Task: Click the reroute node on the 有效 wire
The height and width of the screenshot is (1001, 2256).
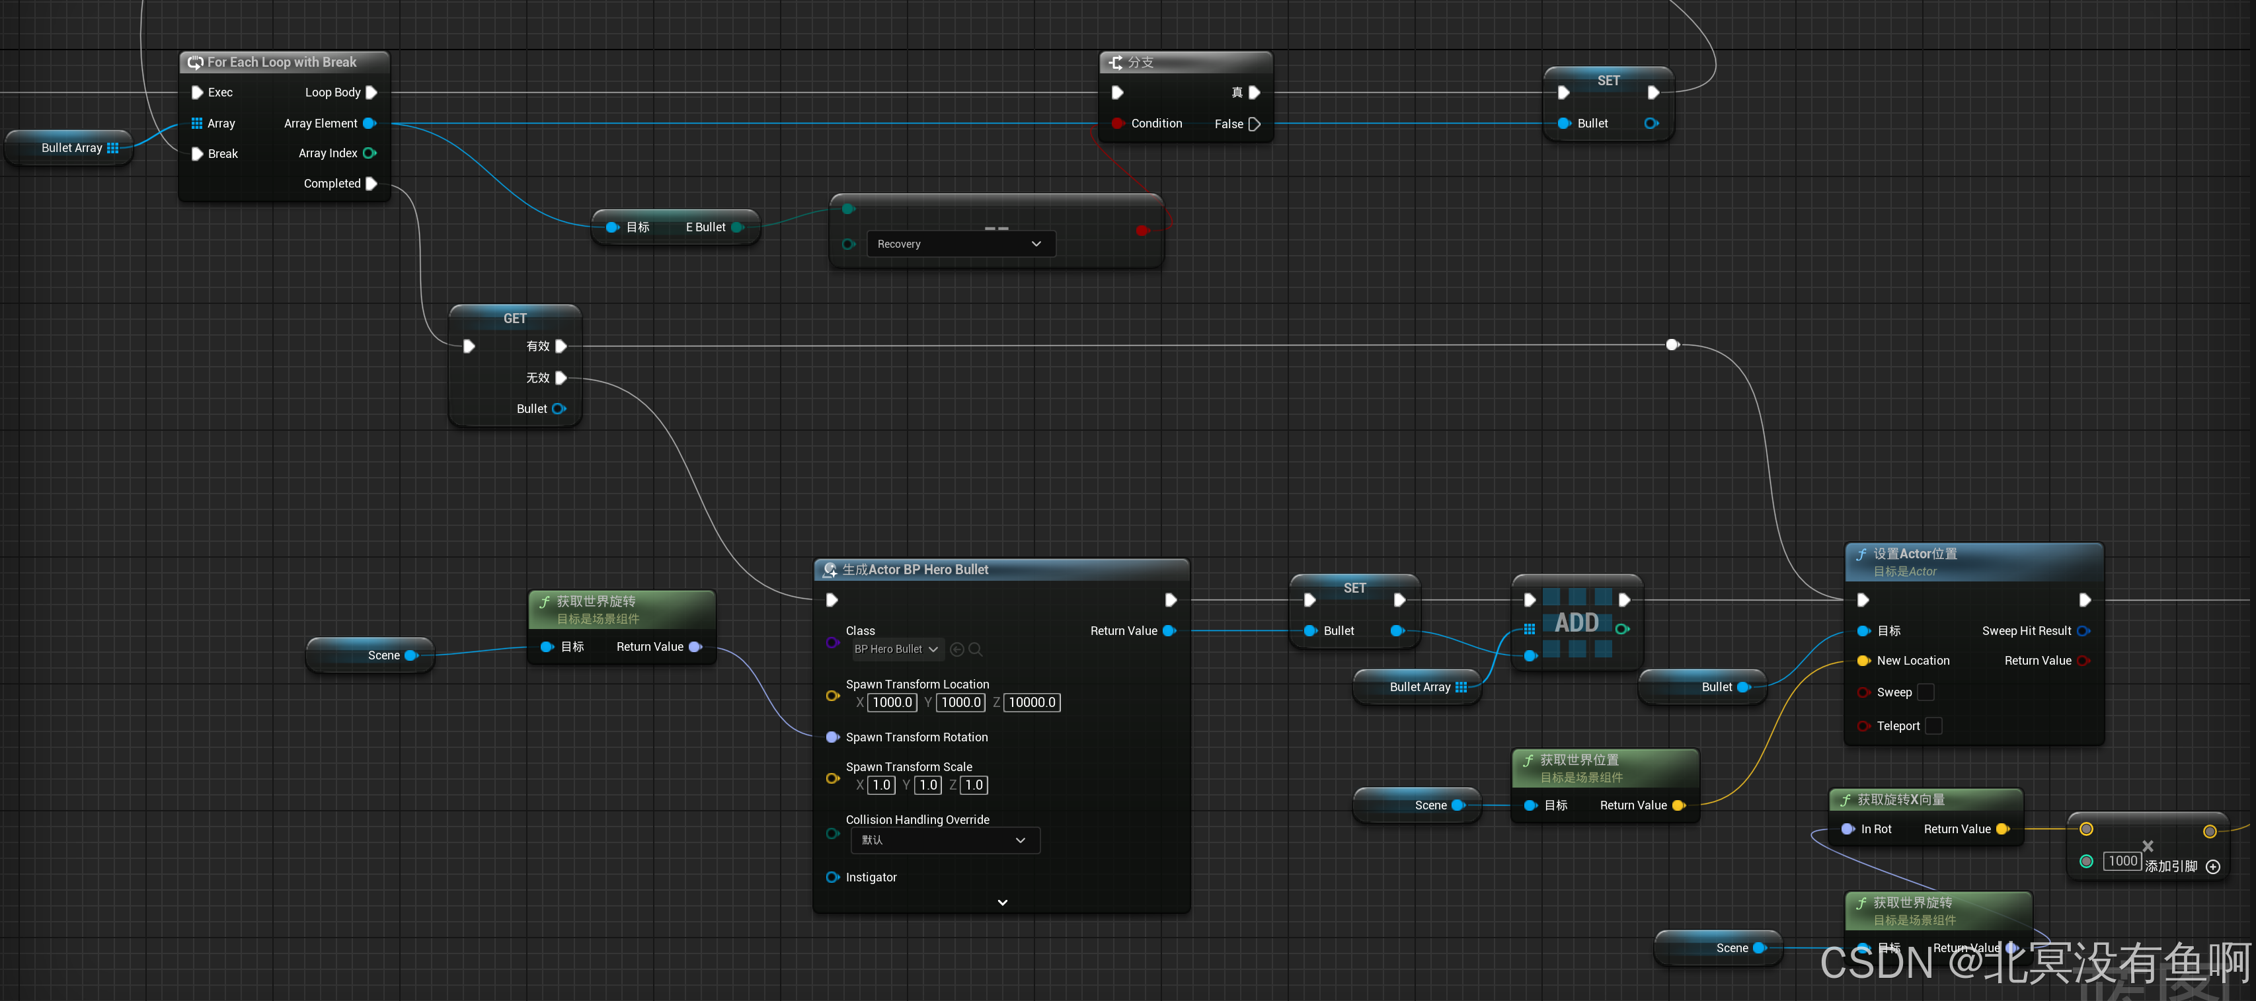Action: (1672, 345)
